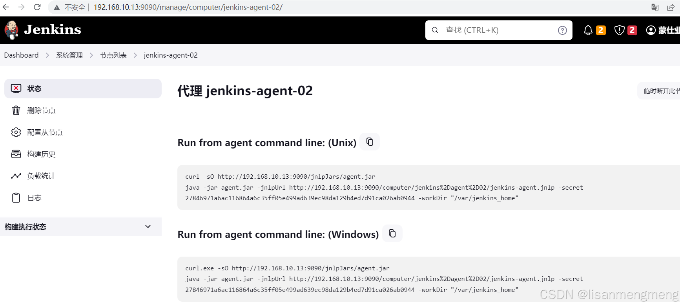Open 配置从节点 sidebar item
680x306 pixels.
tap(83, 132)
